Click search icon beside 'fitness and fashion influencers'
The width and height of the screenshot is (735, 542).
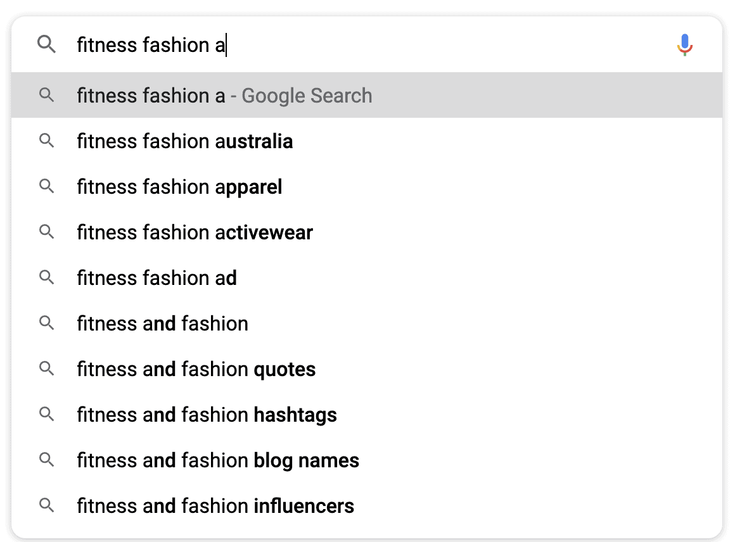coord(46,505)
